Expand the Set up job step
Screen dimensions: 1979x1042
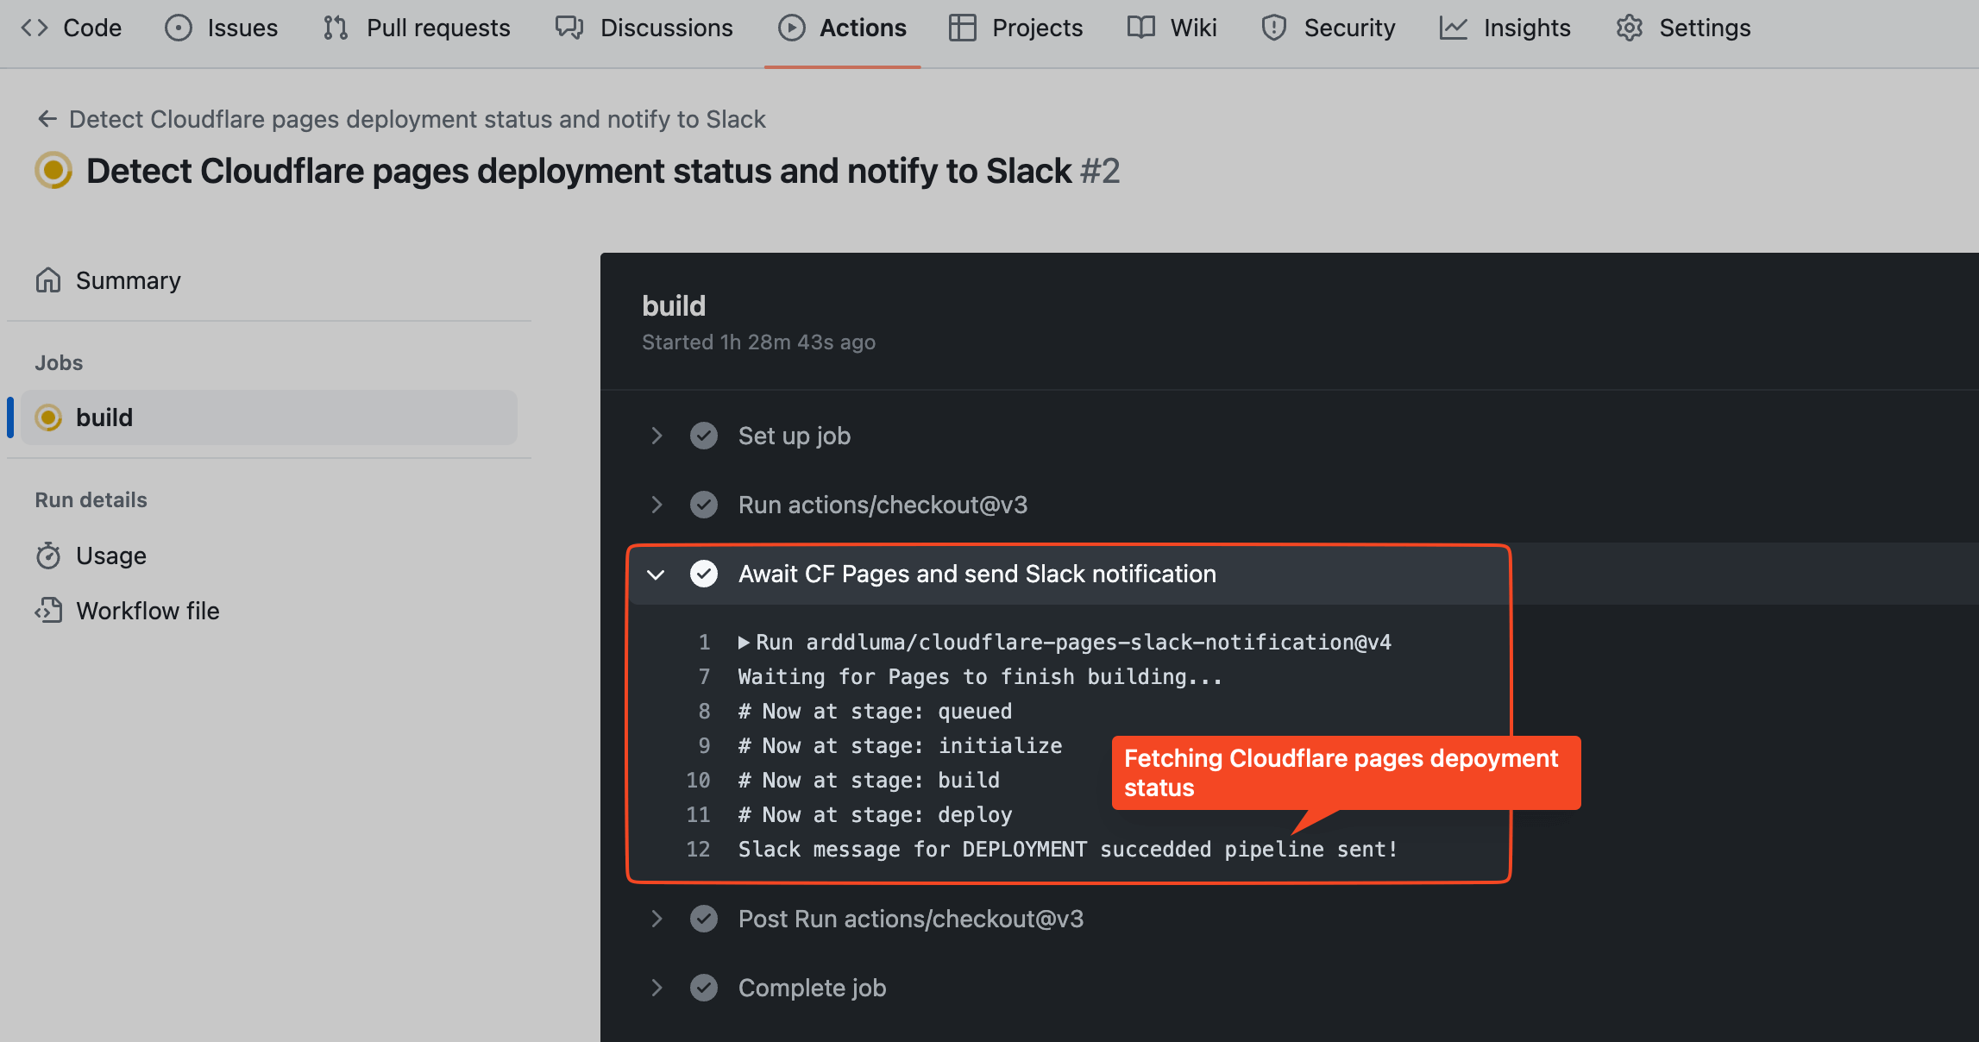657,436
